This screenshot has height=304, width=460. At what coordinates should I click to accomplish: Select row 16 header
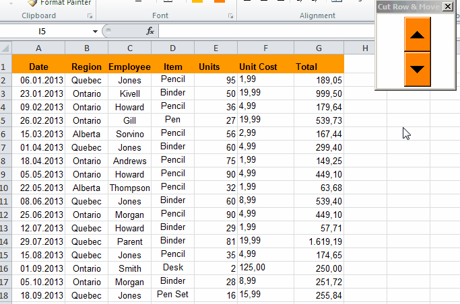coord(5,268)
